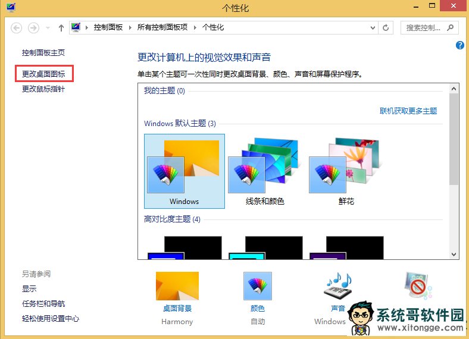469x339 pixels.
Task: Click the theme list scroll up arrow
Action: tap(454, 89)
